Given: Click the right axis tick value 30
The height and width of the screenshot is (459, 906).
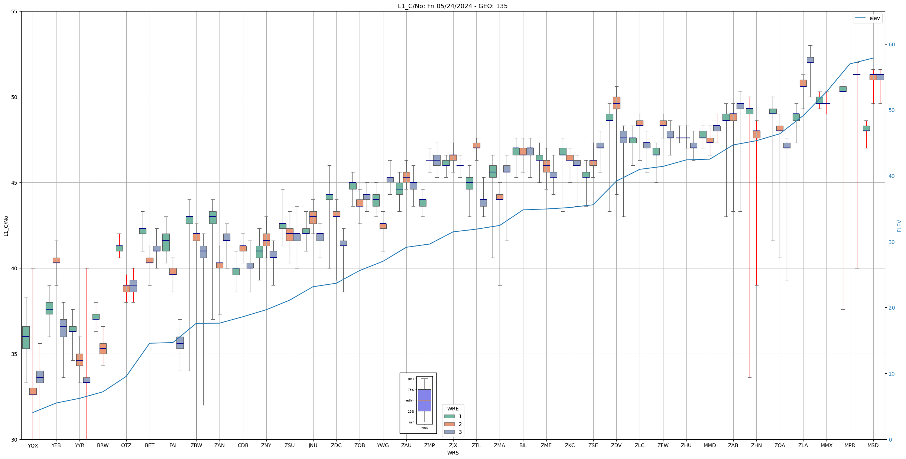Looking at the screenshot, I should point(891,242).
